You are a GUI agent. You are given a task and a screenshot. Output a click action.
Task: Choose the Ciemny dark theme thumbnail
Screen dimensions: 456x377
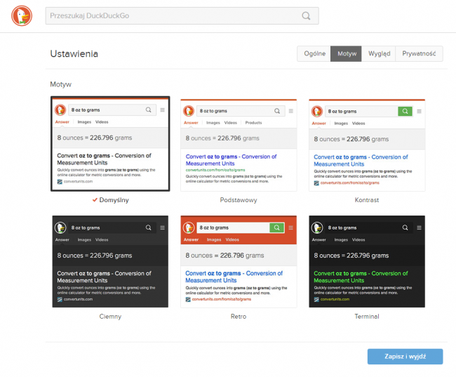click(110, 261)
